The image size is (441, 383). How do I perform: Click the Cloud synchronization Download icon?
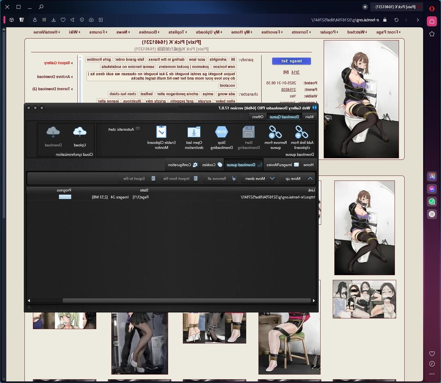pyautogui.click(x=53, y=132)
